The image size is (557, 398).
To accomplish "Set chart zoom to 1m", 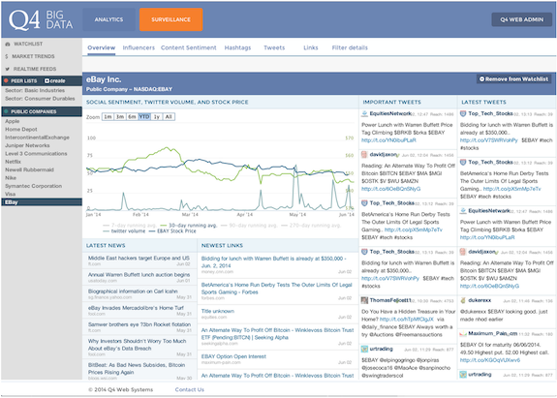I will tap(108, 117).
